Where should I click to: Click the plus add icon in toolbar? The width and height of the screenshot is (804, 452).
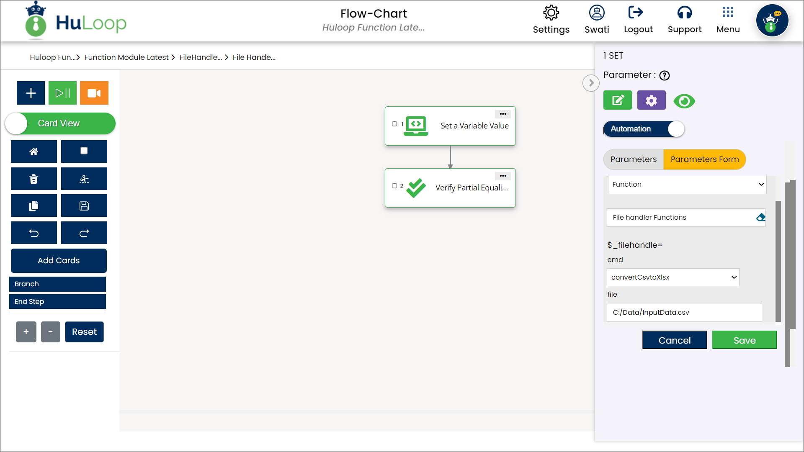click(x=31, y=93)
